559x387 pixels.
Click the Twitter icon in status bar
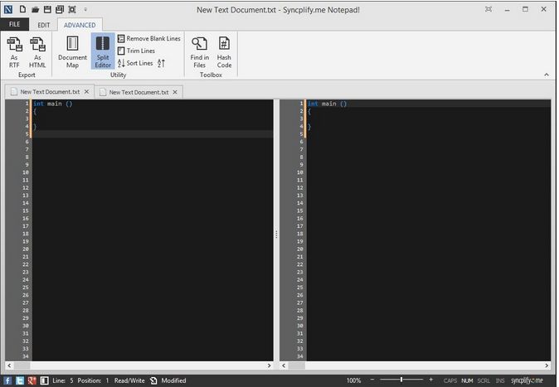[20, 380]
